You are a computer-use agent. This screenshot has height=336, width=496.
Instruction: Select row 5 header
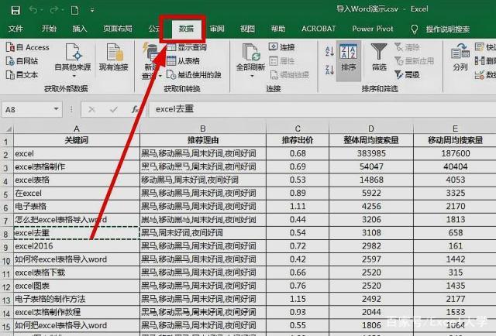[x=6, y=194]
